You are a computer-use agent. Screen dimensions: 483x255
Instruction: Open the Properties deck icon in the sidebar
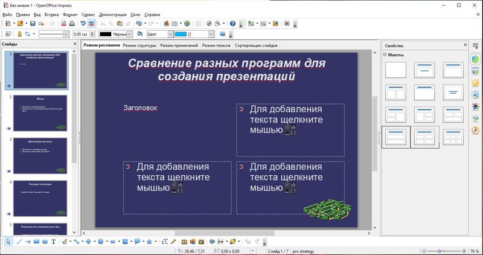475,59
